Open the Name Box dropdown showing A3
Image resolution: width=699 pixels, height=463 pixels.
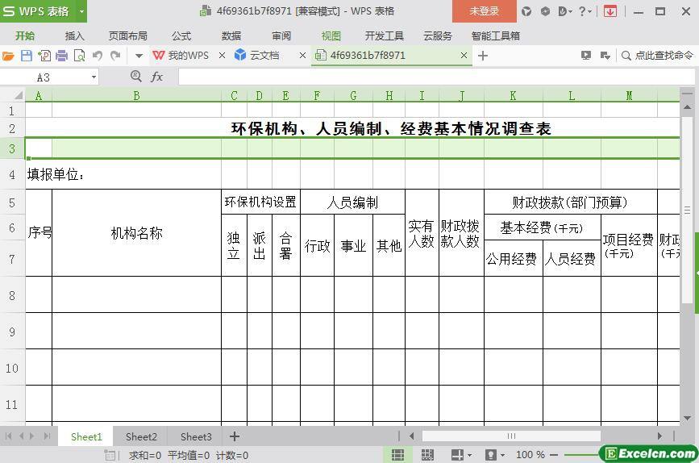(x=94, y=77)
